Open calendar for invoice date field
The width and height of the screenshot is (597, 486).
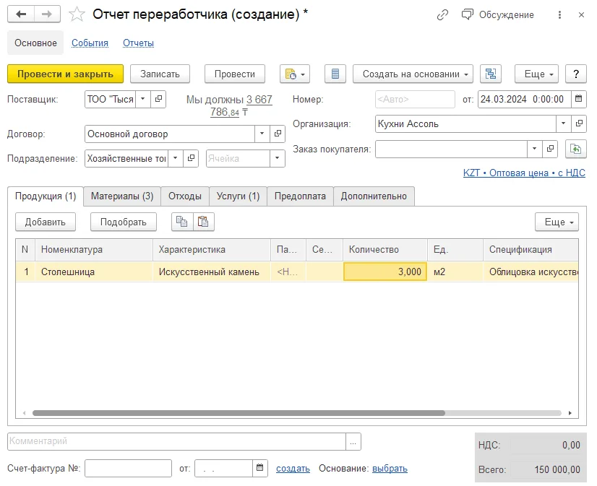(x=260, y=468)
